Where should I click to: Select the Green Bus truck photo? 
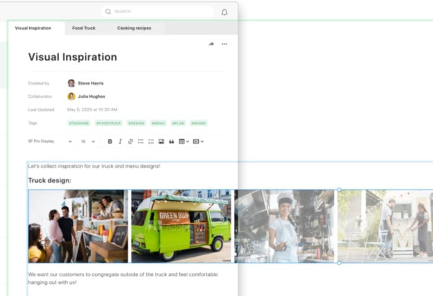[x=181, y=226]
